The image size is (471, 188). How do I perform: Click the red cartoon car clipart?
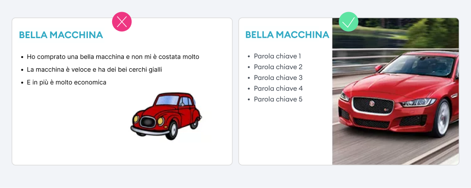pyautogui.click(x=166, y=115)
